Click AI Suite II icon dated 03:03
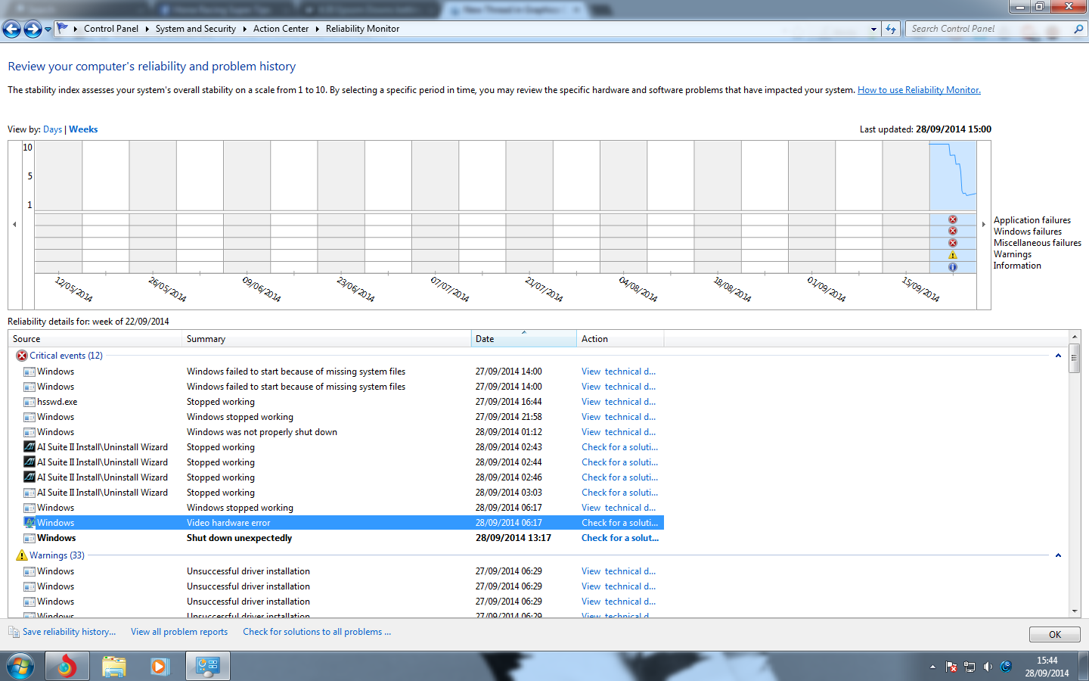Viewport: 1089px width, 681px height. click(x=29, y=493)
